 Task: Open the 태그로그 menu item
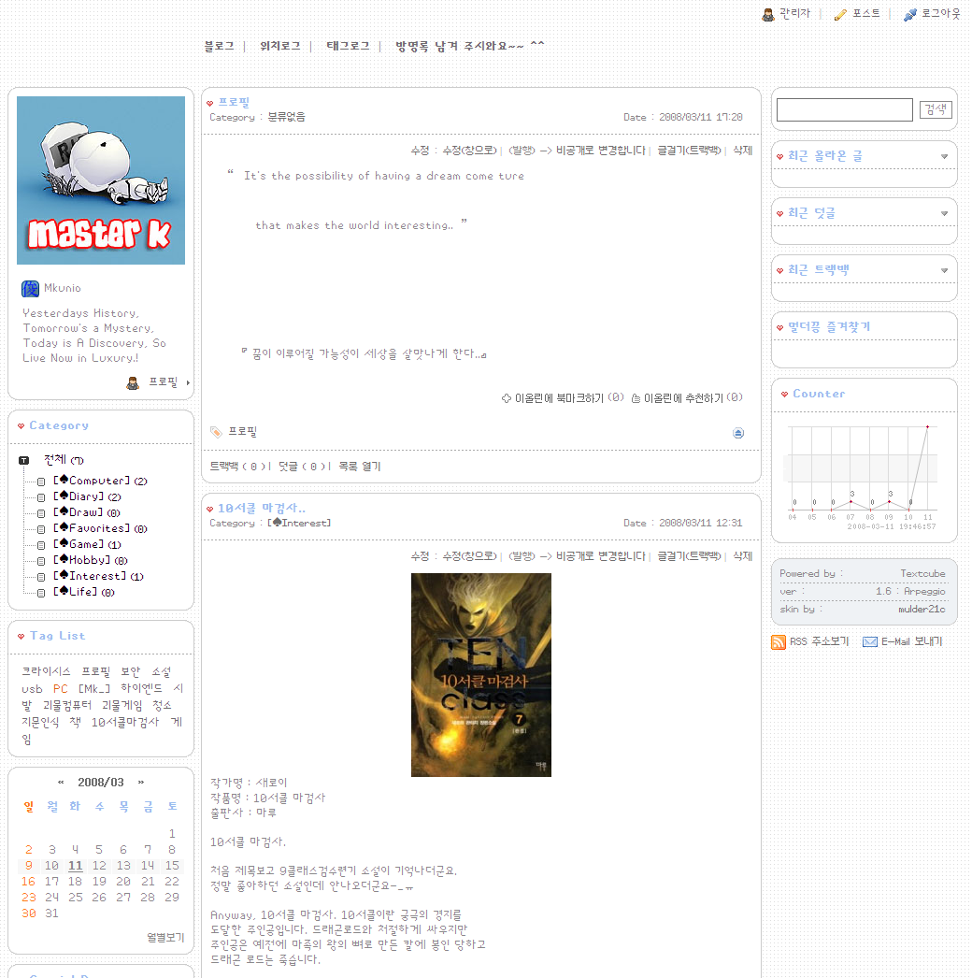pos(348,46)
